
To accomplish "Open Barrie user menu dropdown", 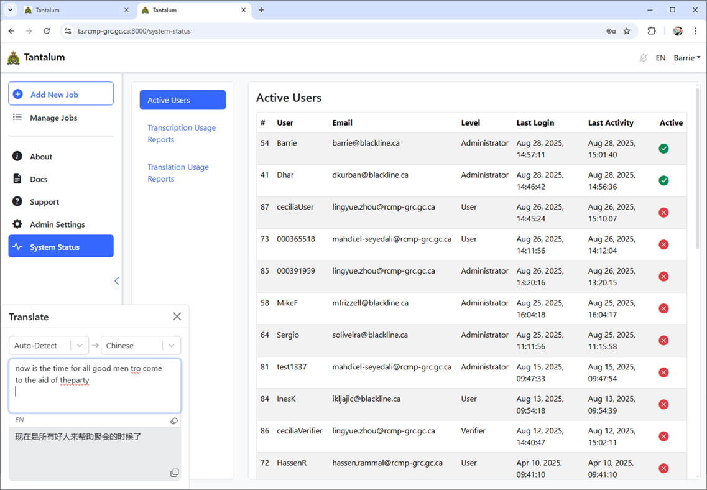I will [x=686, y=58].
